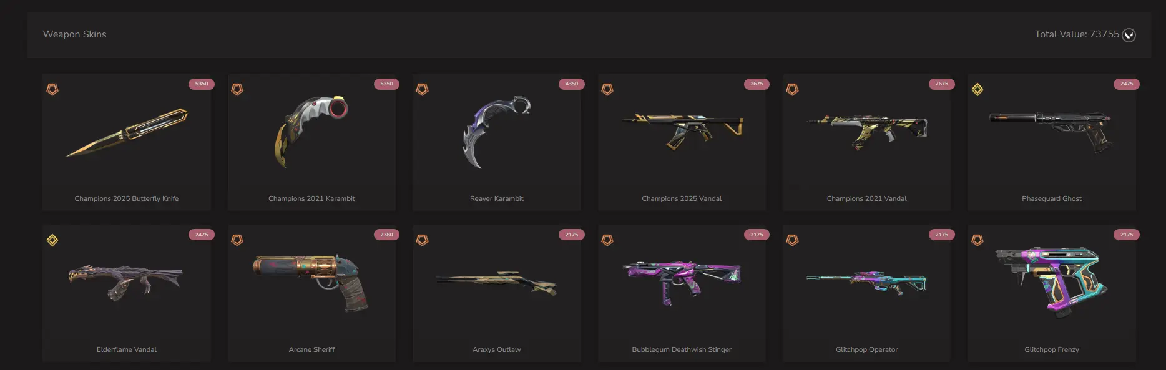Click tier icon on Reaver Karambit card
This screenshot has height=370, width=1166.
point(423,89)
